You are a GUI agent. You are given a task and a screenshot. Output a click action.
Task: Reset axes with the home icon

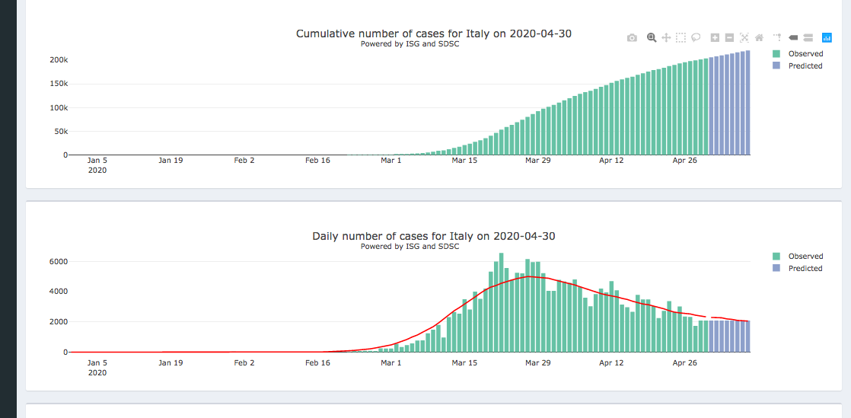tap(759, 37)
